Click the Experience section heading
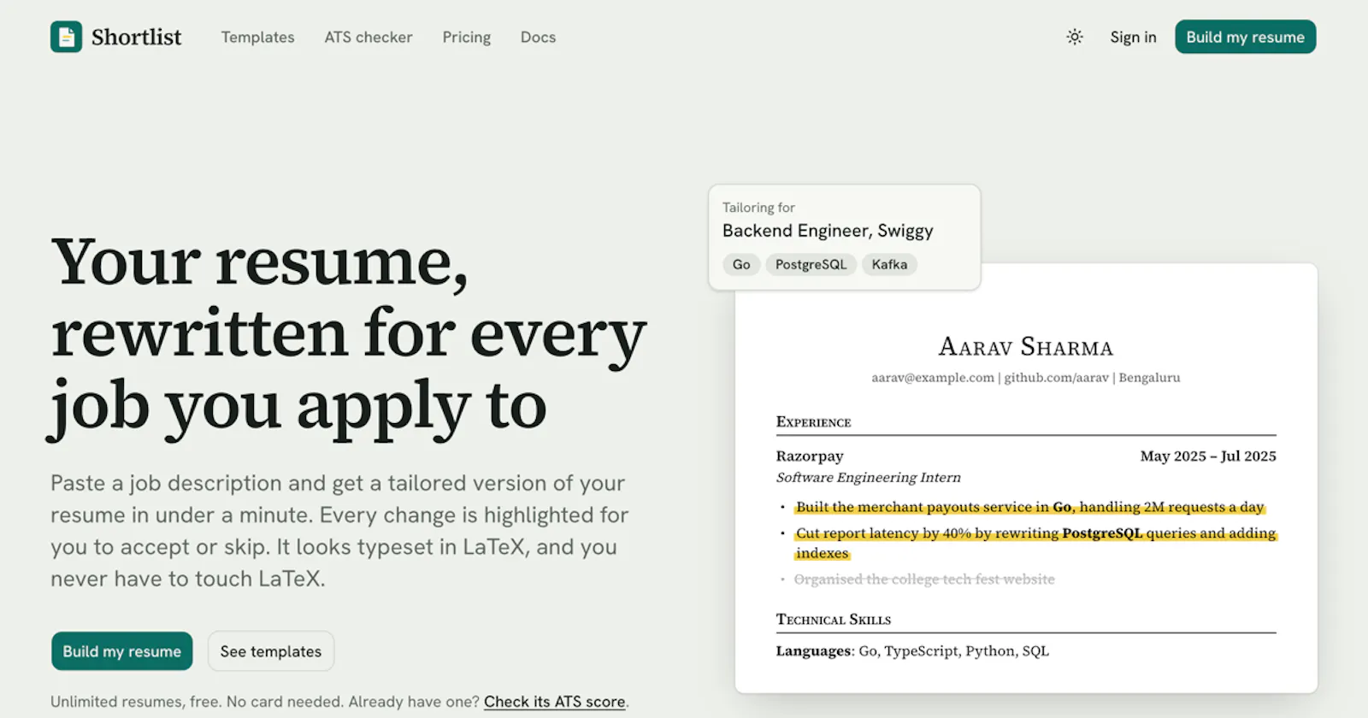The height and width of the screenshot is (718, 1368). [813, 422]
